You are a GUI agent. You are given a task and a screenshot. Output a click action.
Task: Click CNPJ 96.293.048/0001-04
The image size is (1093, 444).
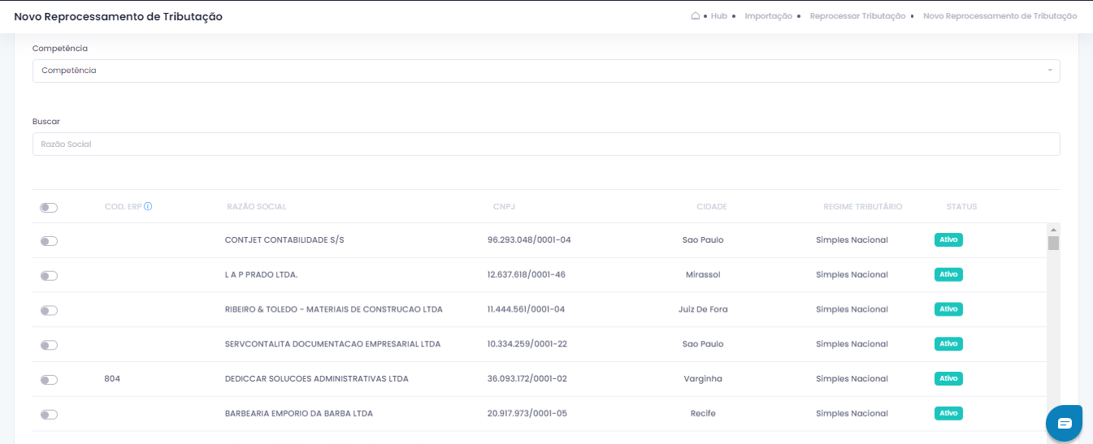529,240
